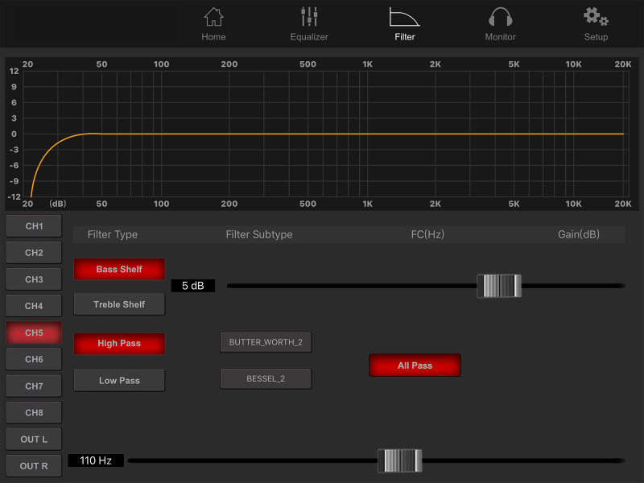
Task: Select the Filter curve icon
Action: point(404,17)
